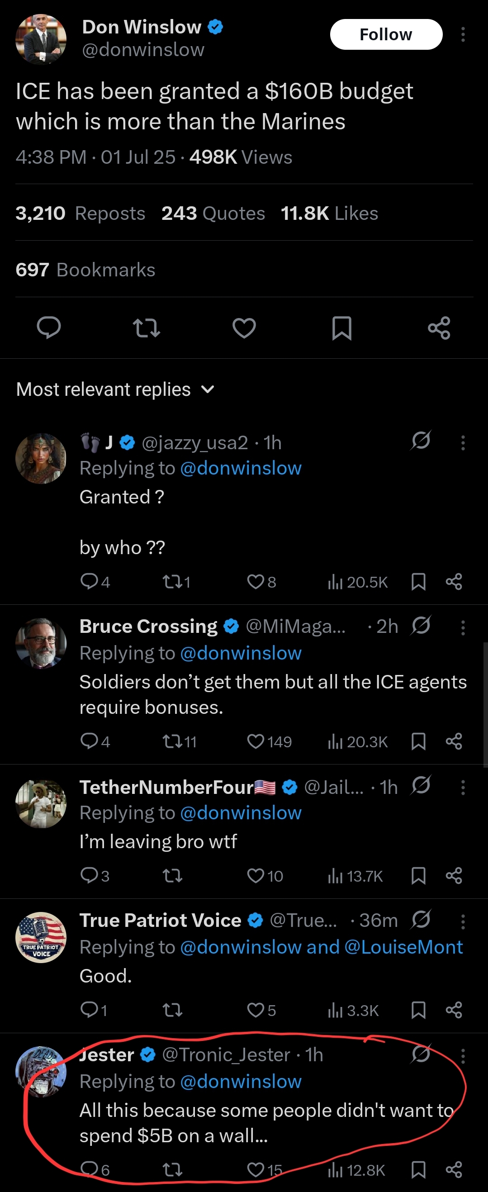View analytics for TetherNumberFour's 13.7K views
Image resolution: width=488 pixels, height=1192 pixels.
click(355, 875)
